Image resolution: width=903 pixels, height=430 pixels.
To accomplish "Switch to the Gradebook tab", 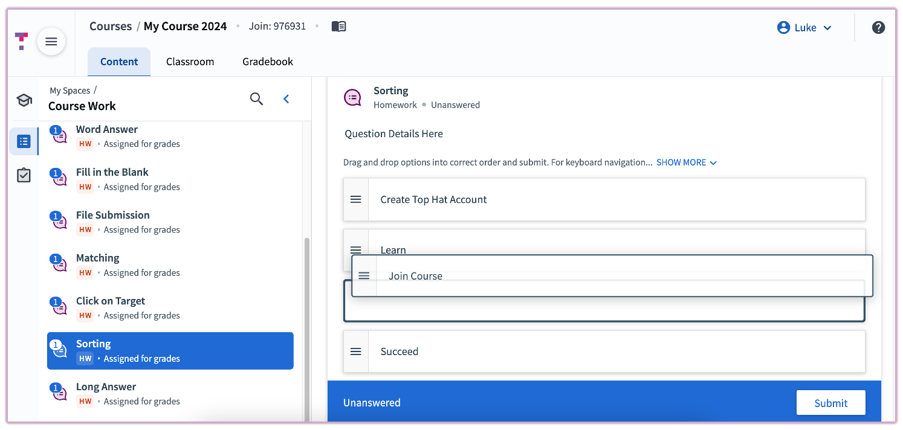I will point(268,62).
